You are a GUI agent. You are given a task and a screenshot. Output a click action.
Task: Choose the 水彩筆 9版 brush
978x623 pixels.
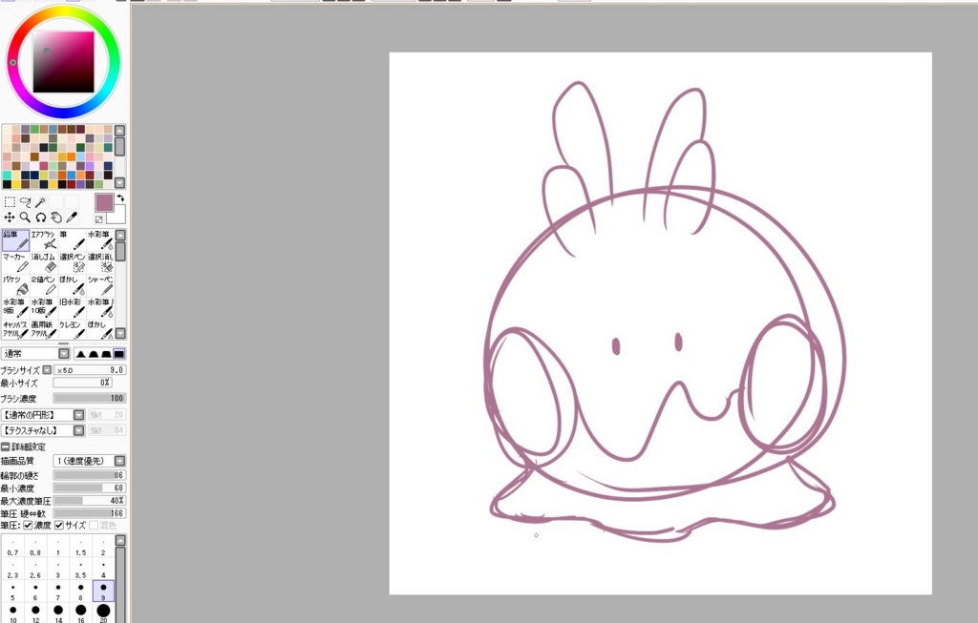pyautogui.click(x=15, y=308)
